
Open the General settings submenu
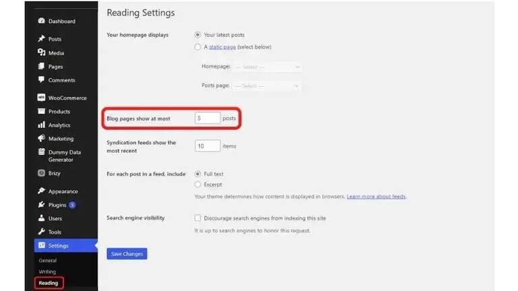point(48,260)
